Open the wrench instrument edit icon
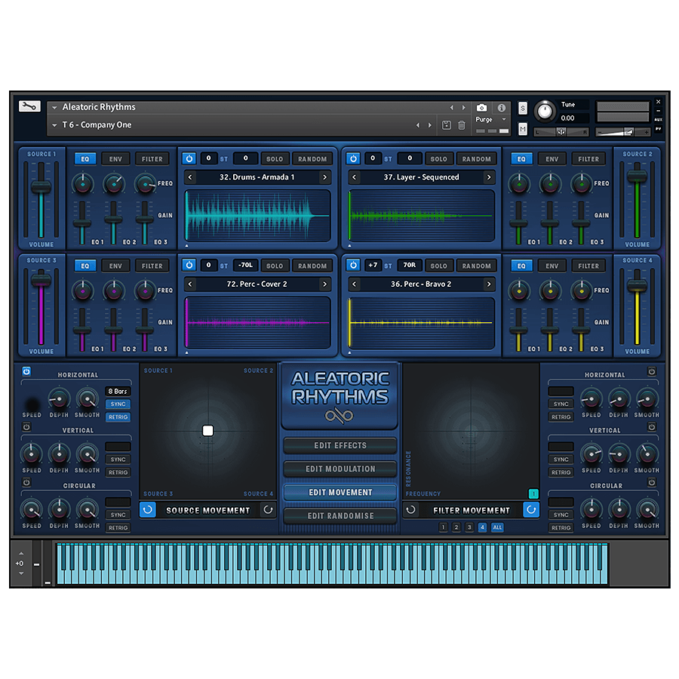Viewport: 679px width, 679px height. coord(29,107)
